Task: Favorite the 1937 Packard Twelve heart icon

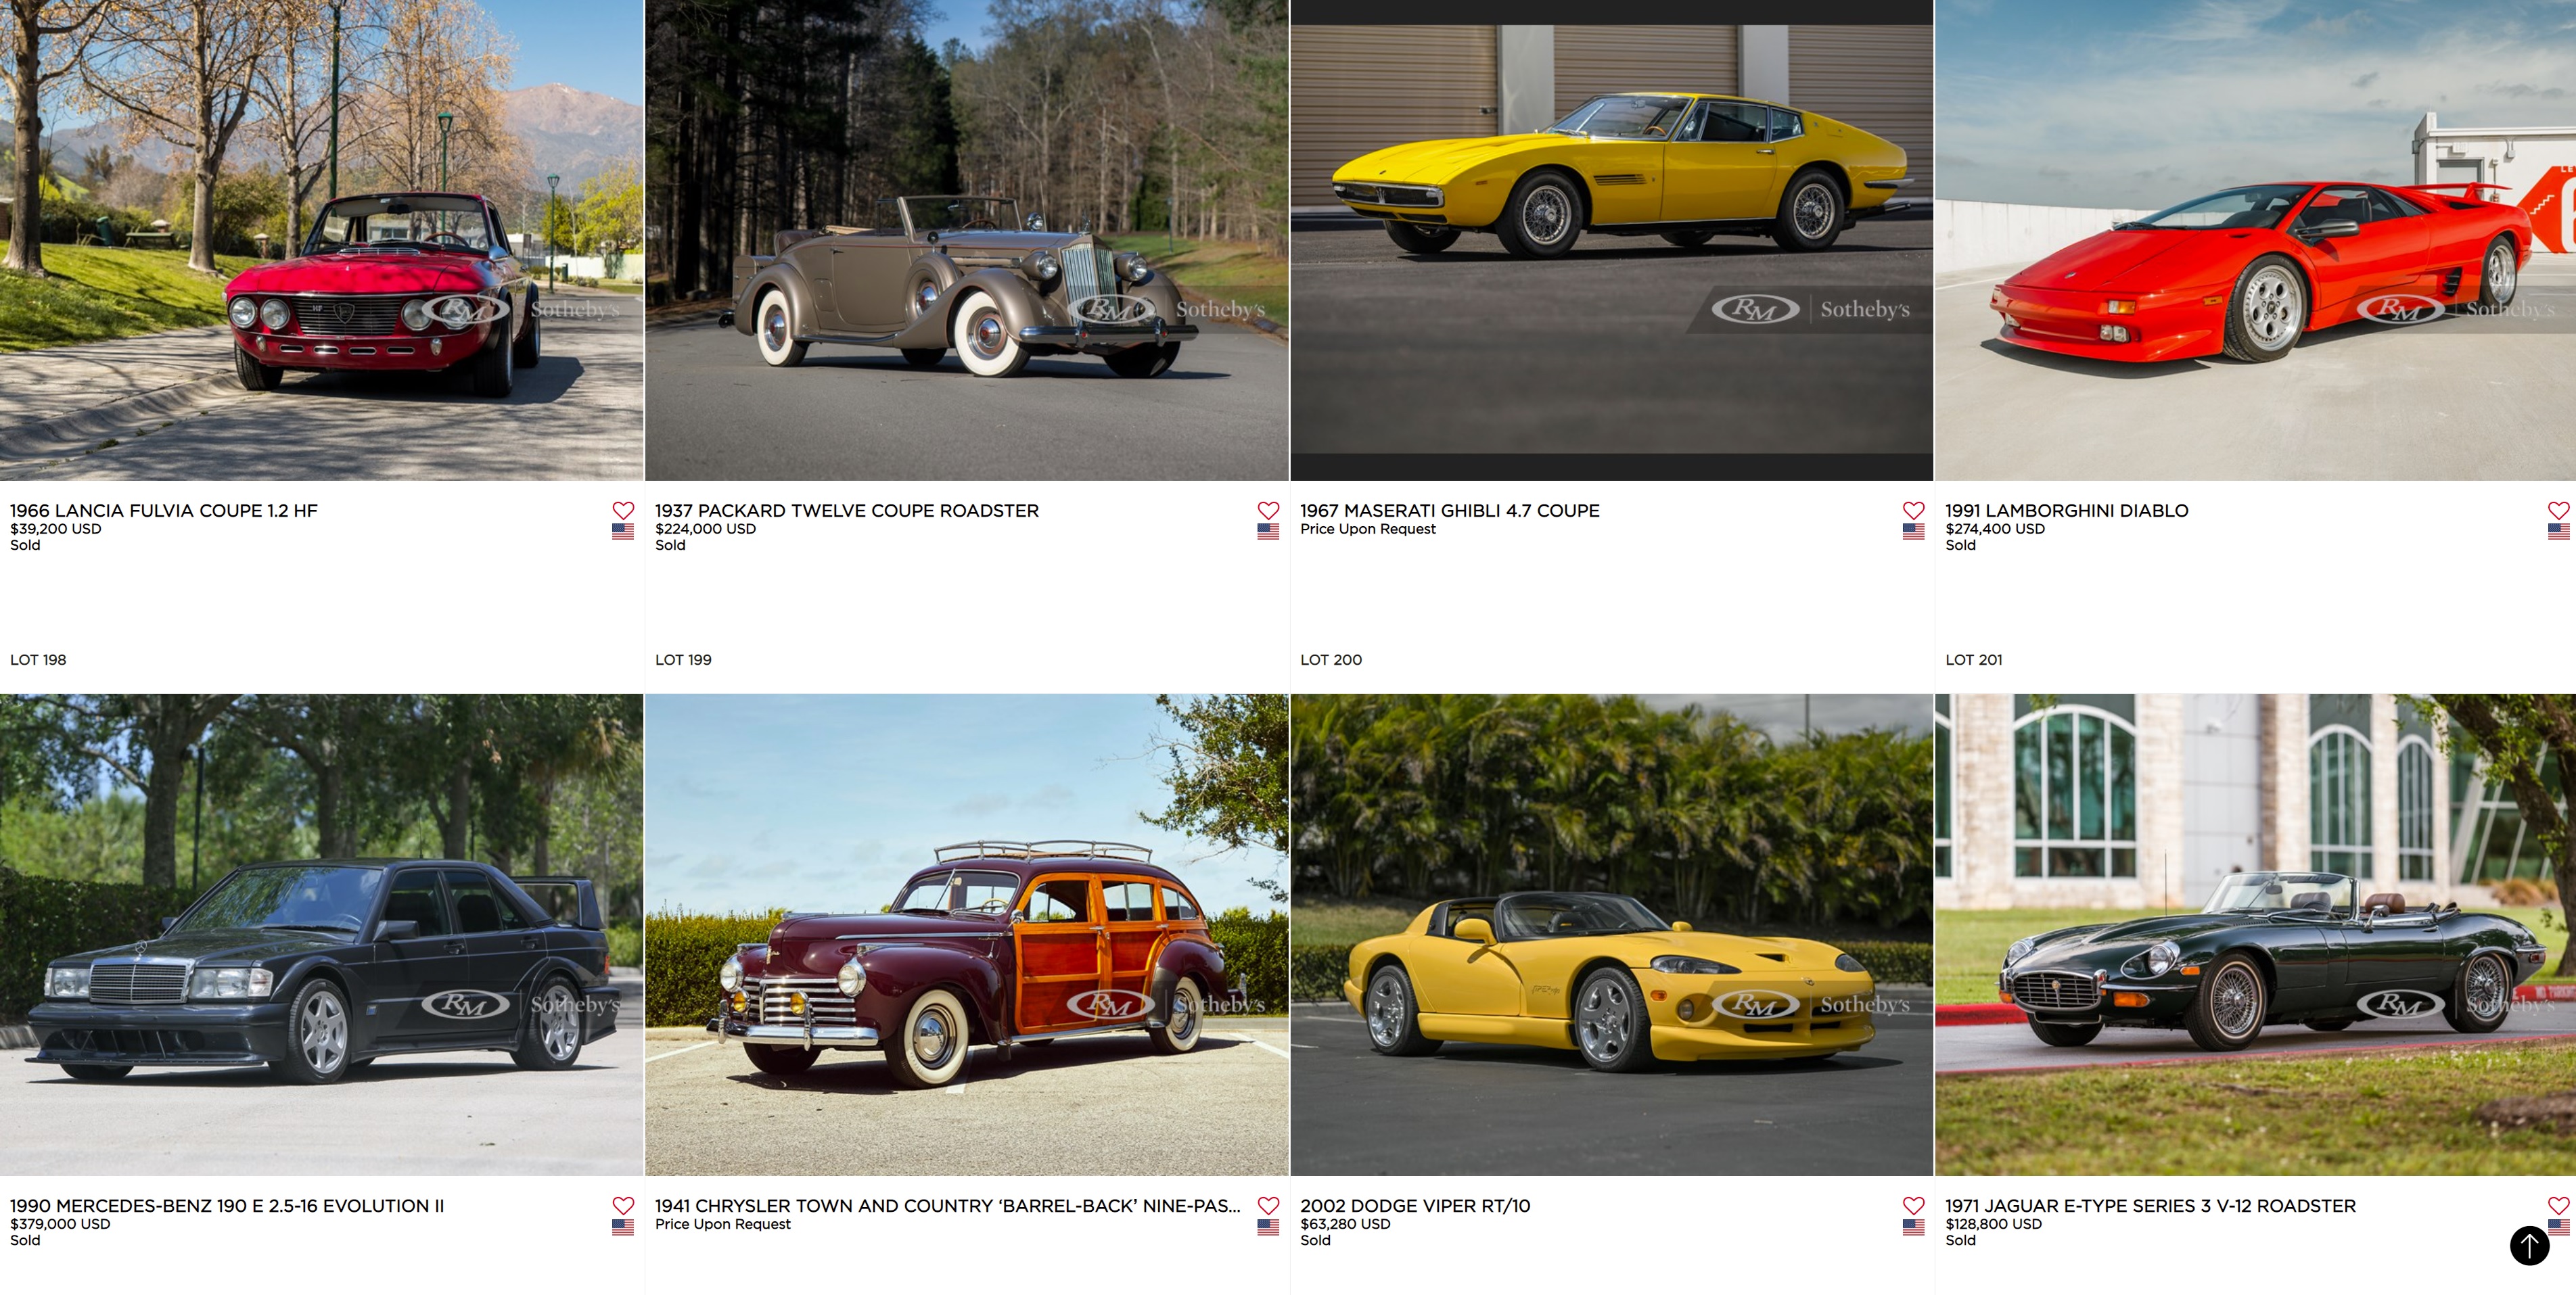Action: pos(1268,510)
